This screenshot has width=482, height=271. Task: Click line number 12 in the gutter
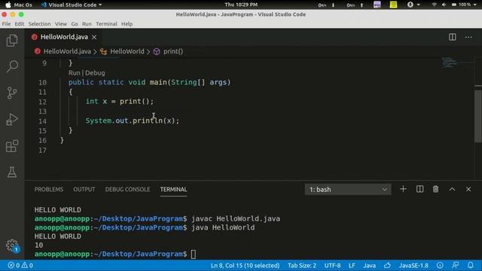tap(42, 102)
